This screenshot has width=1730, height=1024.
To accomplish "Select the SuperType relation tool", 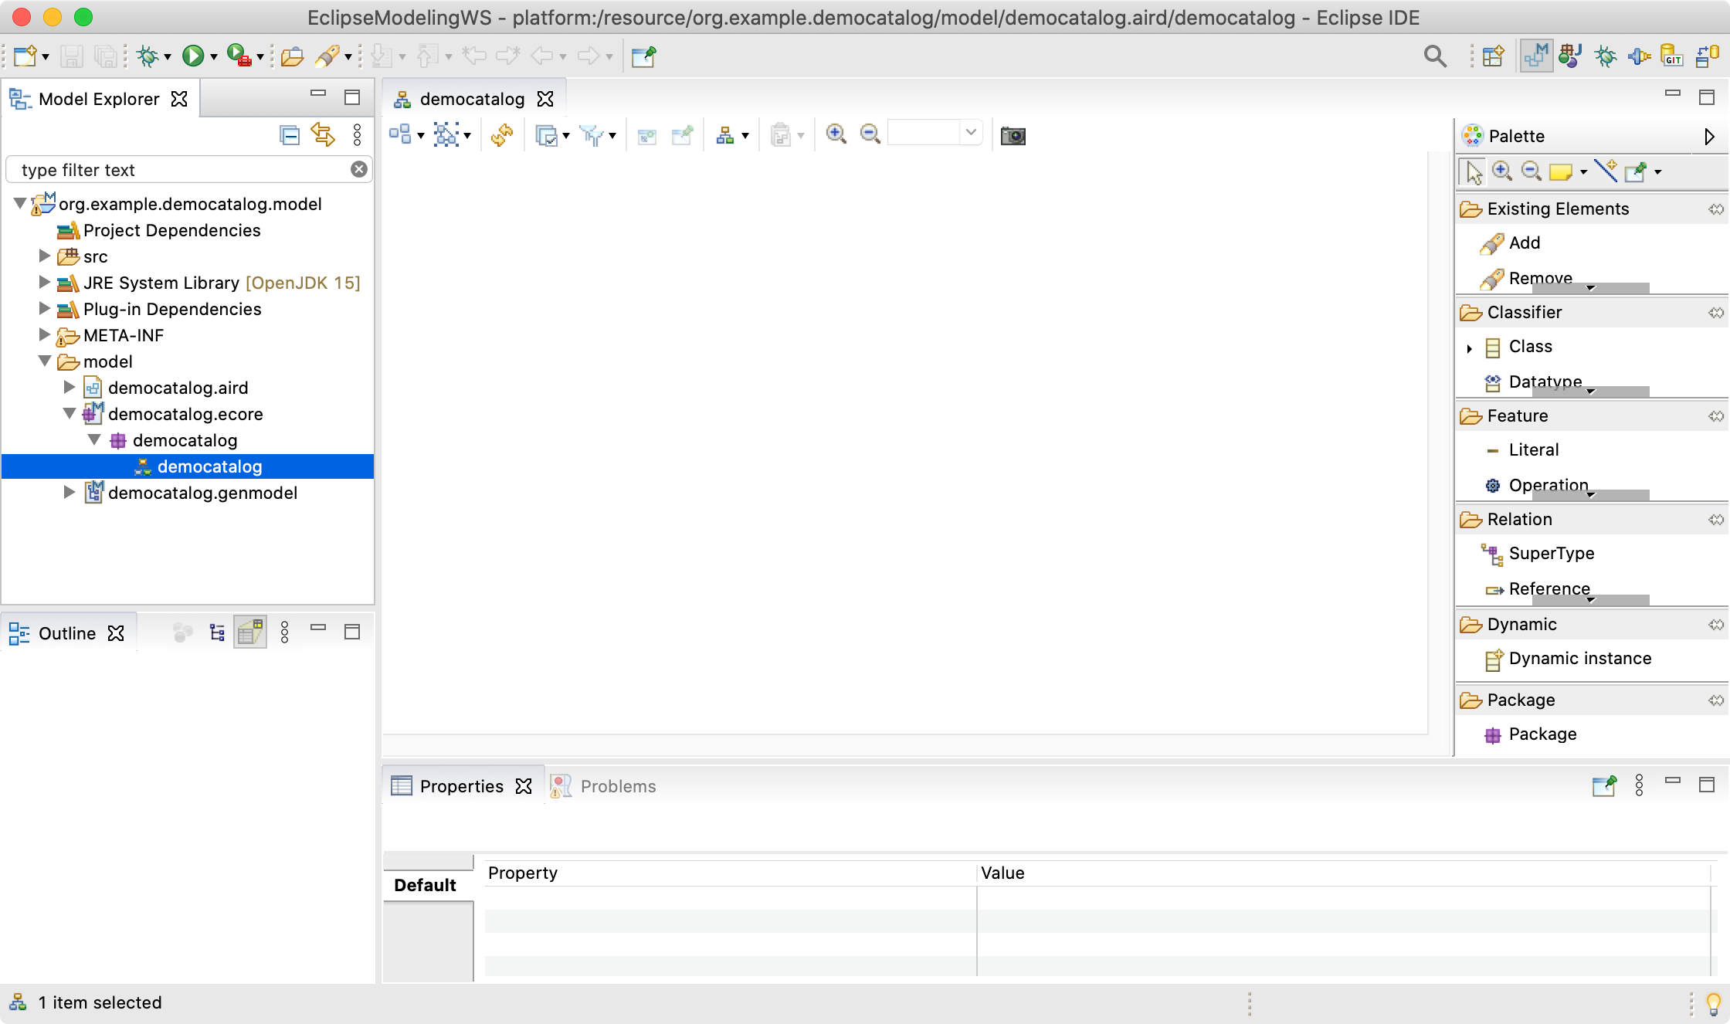I will click(1551, 554).
